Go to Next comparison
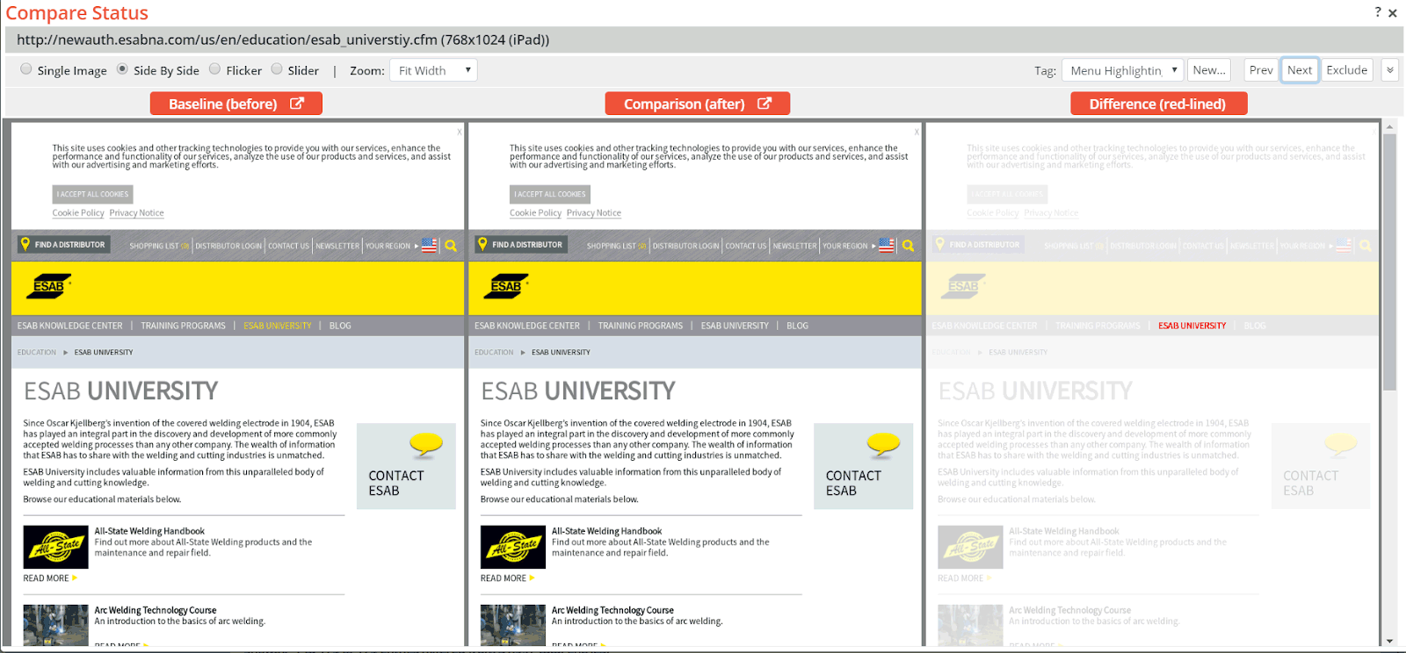 click(x=1300, y=70)
